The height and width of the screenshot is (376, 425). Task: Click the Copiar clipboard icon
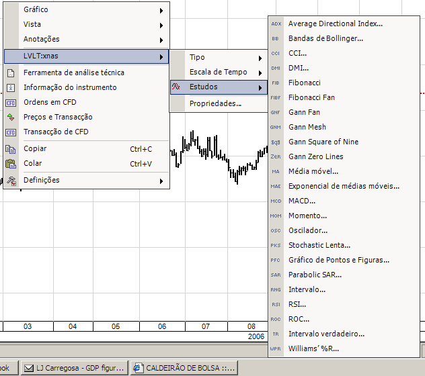11,149
